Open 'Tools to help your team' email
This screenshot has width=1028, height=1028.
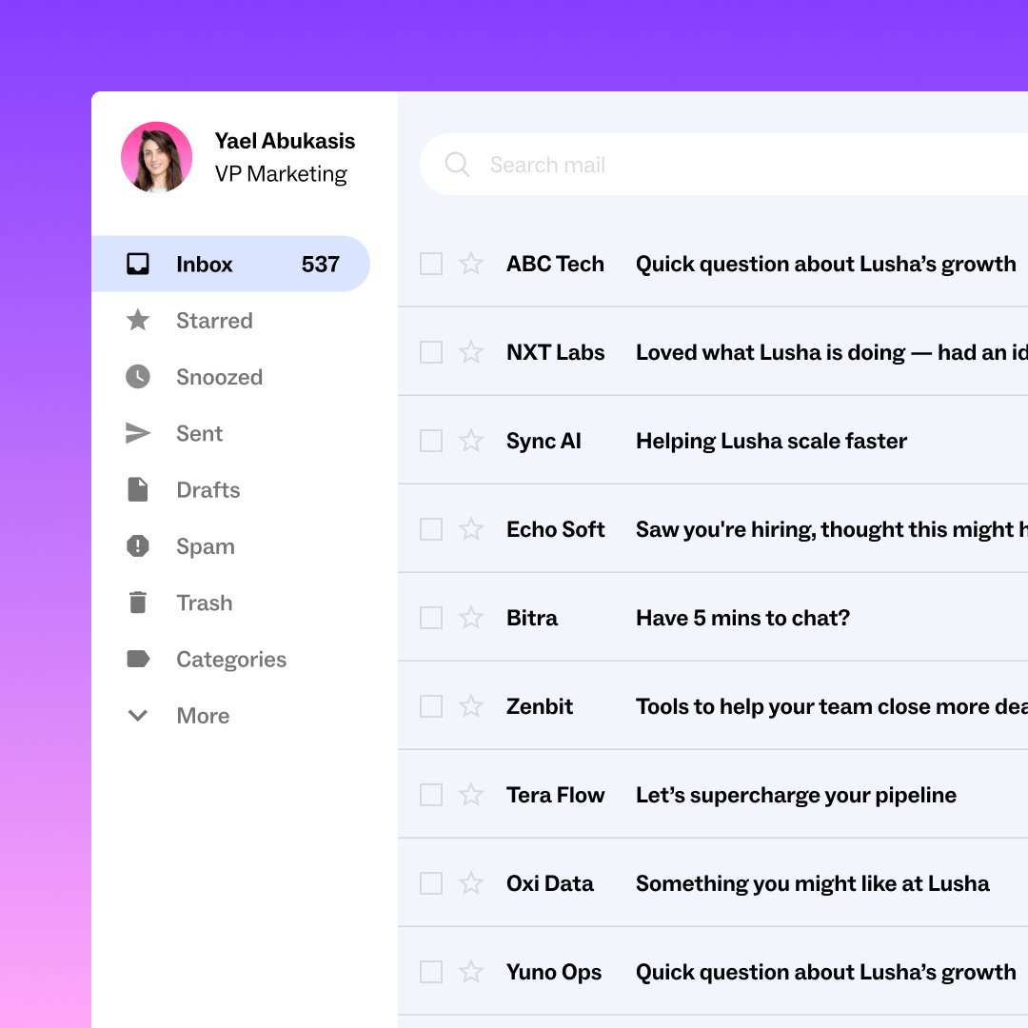click(831, 706)
